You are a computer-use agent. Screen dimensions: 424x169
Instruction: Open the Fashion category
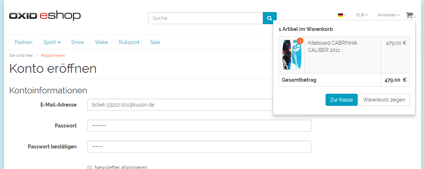tap(24, 42)
